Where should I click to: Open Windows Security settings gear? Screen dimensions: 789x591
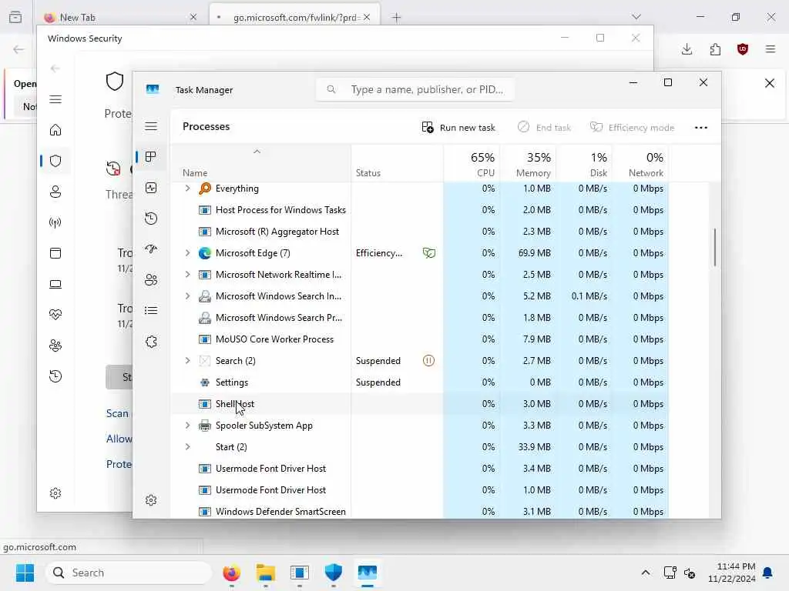pos(55,493)
